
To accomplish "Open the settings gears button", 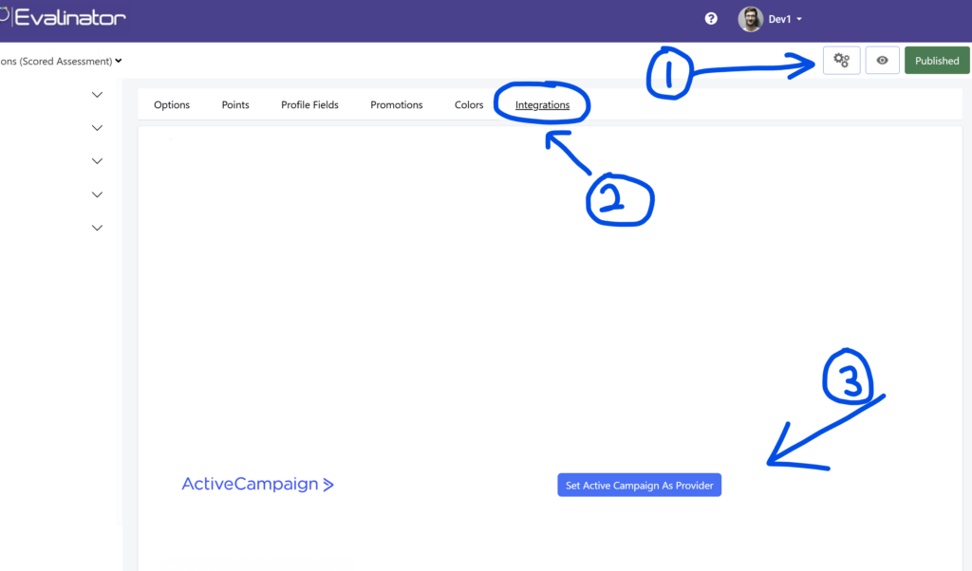I will pos(841,60).
